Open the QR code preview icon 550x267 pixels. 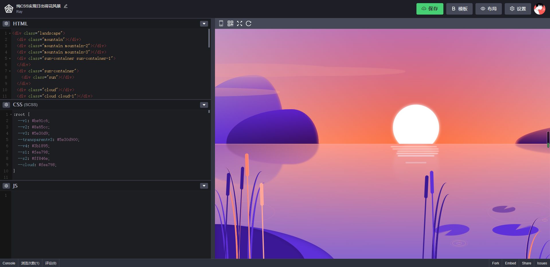tap(230, 24)
